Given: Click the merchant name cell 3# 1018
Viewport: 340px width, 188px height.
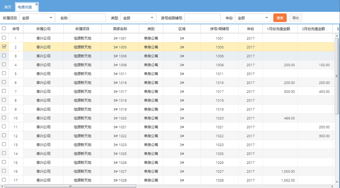Looking at the screenshot, I should point(120,100).
